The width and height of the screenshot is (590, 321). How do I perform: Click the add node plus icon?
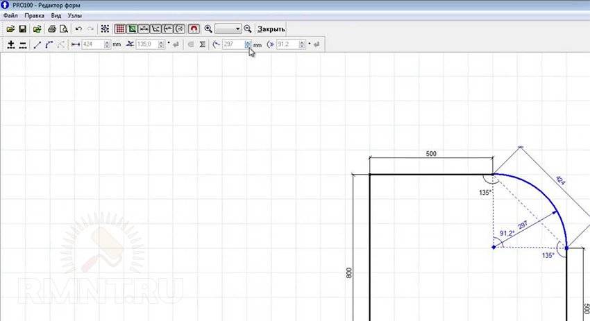11,45
